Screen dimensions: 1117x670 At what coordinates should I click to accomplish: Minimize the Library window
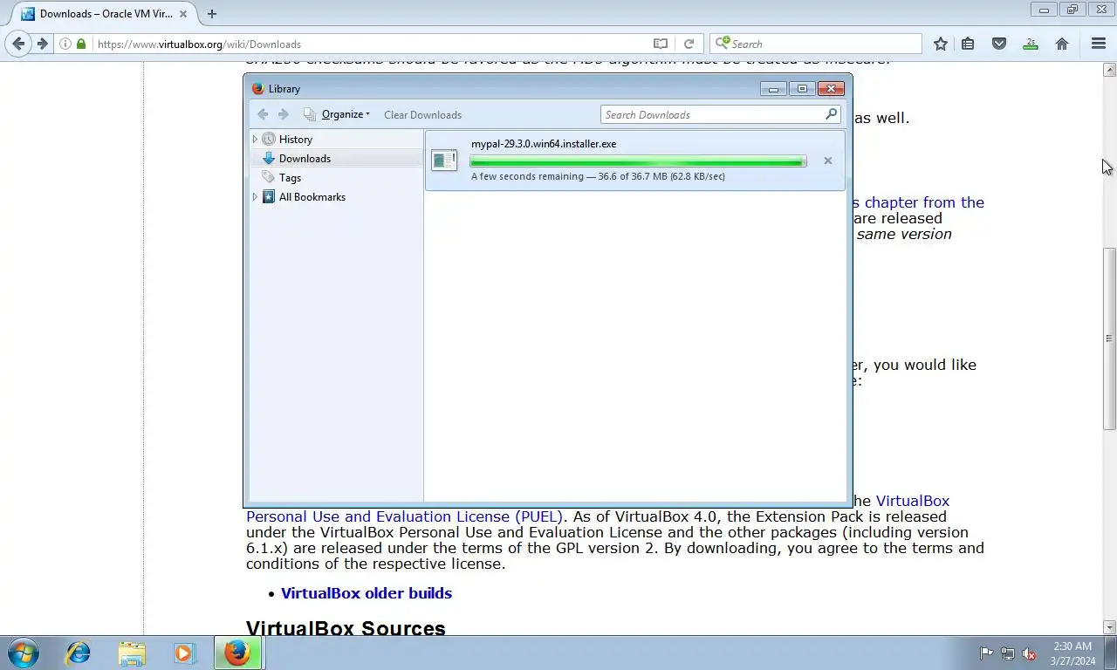coord(773,88)
